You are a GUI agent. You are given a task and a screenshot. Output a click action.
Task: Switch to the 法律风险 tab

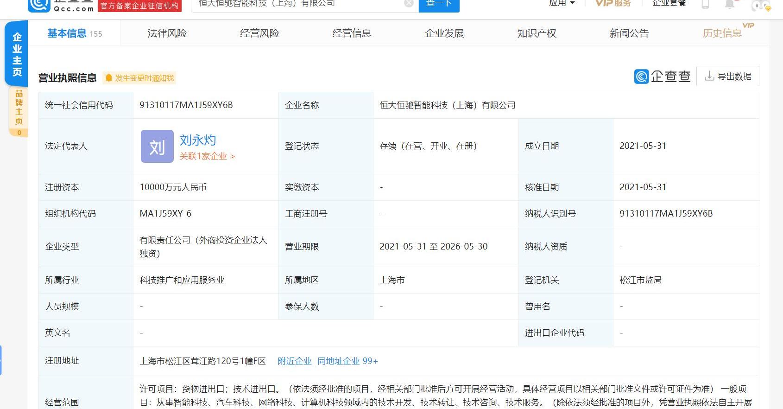click(167, 33)
